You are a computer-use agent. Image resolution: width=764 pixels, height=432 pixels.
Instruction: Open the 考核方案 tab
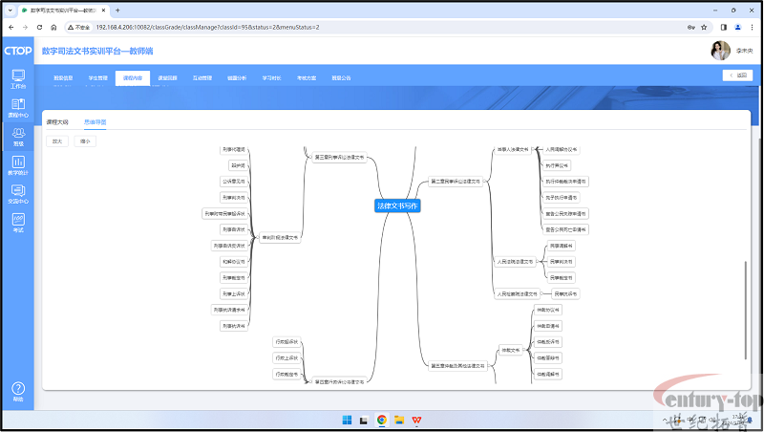click(307, 78)
